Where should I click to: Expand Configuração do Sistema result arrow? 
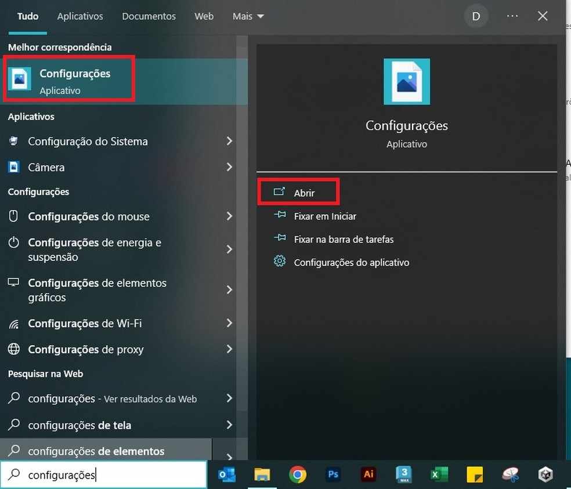click(229, 141)
